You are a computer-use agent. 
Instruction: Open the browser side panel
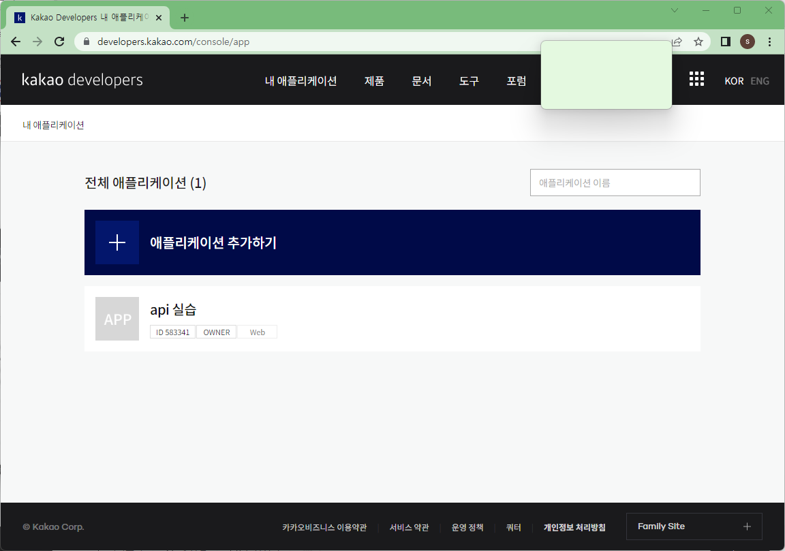726,42
